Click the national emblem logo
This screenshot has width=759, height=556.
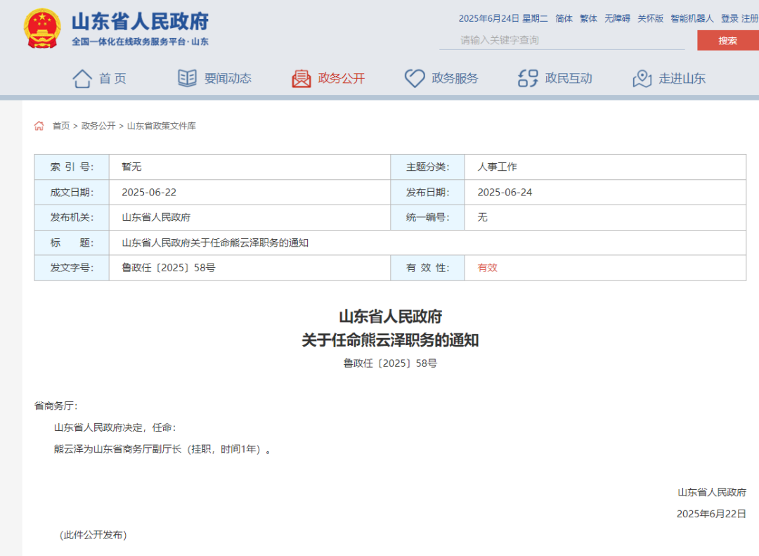[x=42, y=29]
